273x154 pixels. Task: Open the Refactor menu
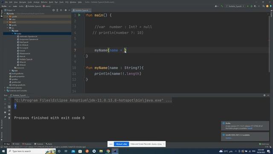click(44, 2)
